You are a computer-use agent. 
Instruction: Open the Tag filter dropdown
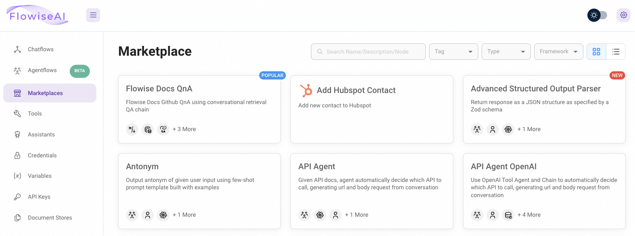pyautogui.click(x=454, y=52)
